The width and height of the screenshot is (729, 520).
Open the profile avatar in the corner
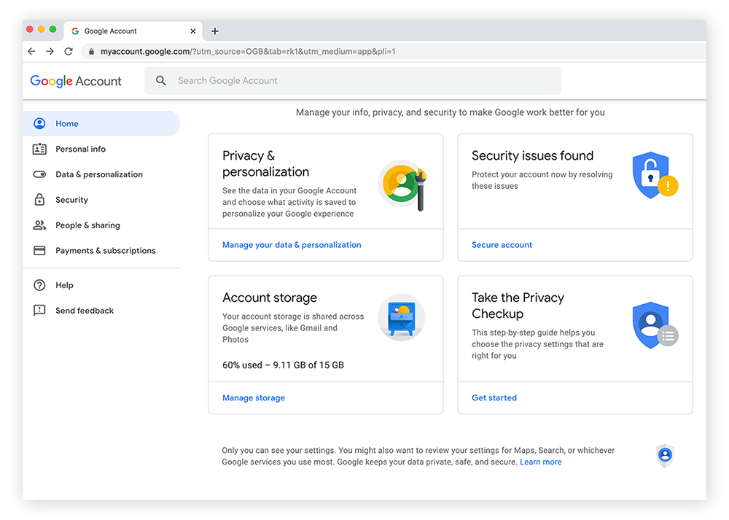[664, 456]
